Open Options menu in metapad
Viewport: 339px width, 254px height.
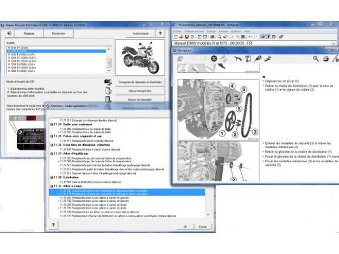click(x=236, y=32)
